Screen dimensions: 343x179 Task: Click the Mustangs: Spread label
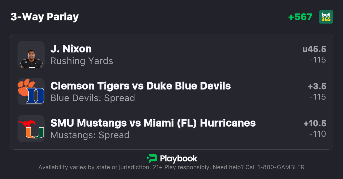click(x=90, y=135)
